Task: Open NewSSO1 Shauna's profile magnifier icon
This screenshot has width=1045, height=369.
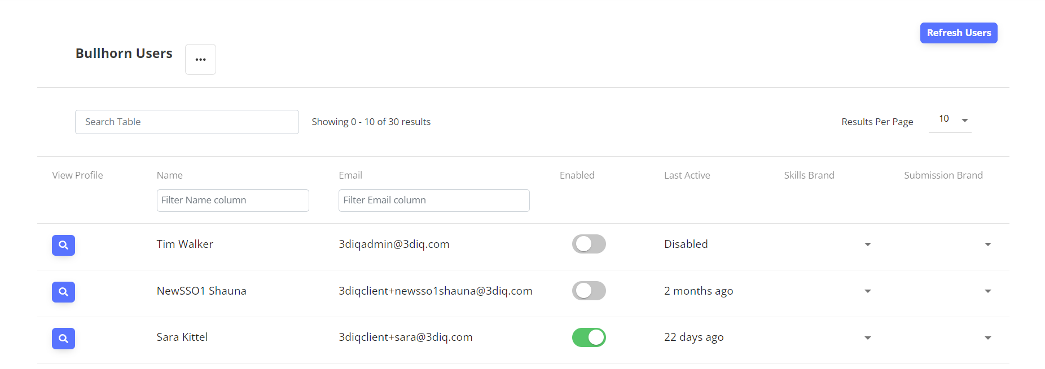Action: click(x=63, y=292)
